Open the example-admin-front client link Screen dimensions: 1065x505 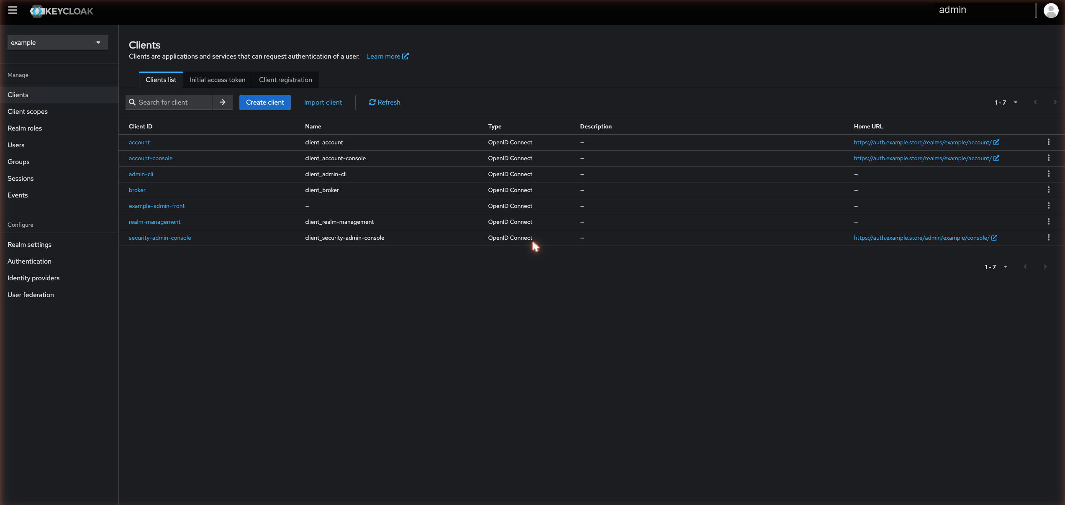157,206
